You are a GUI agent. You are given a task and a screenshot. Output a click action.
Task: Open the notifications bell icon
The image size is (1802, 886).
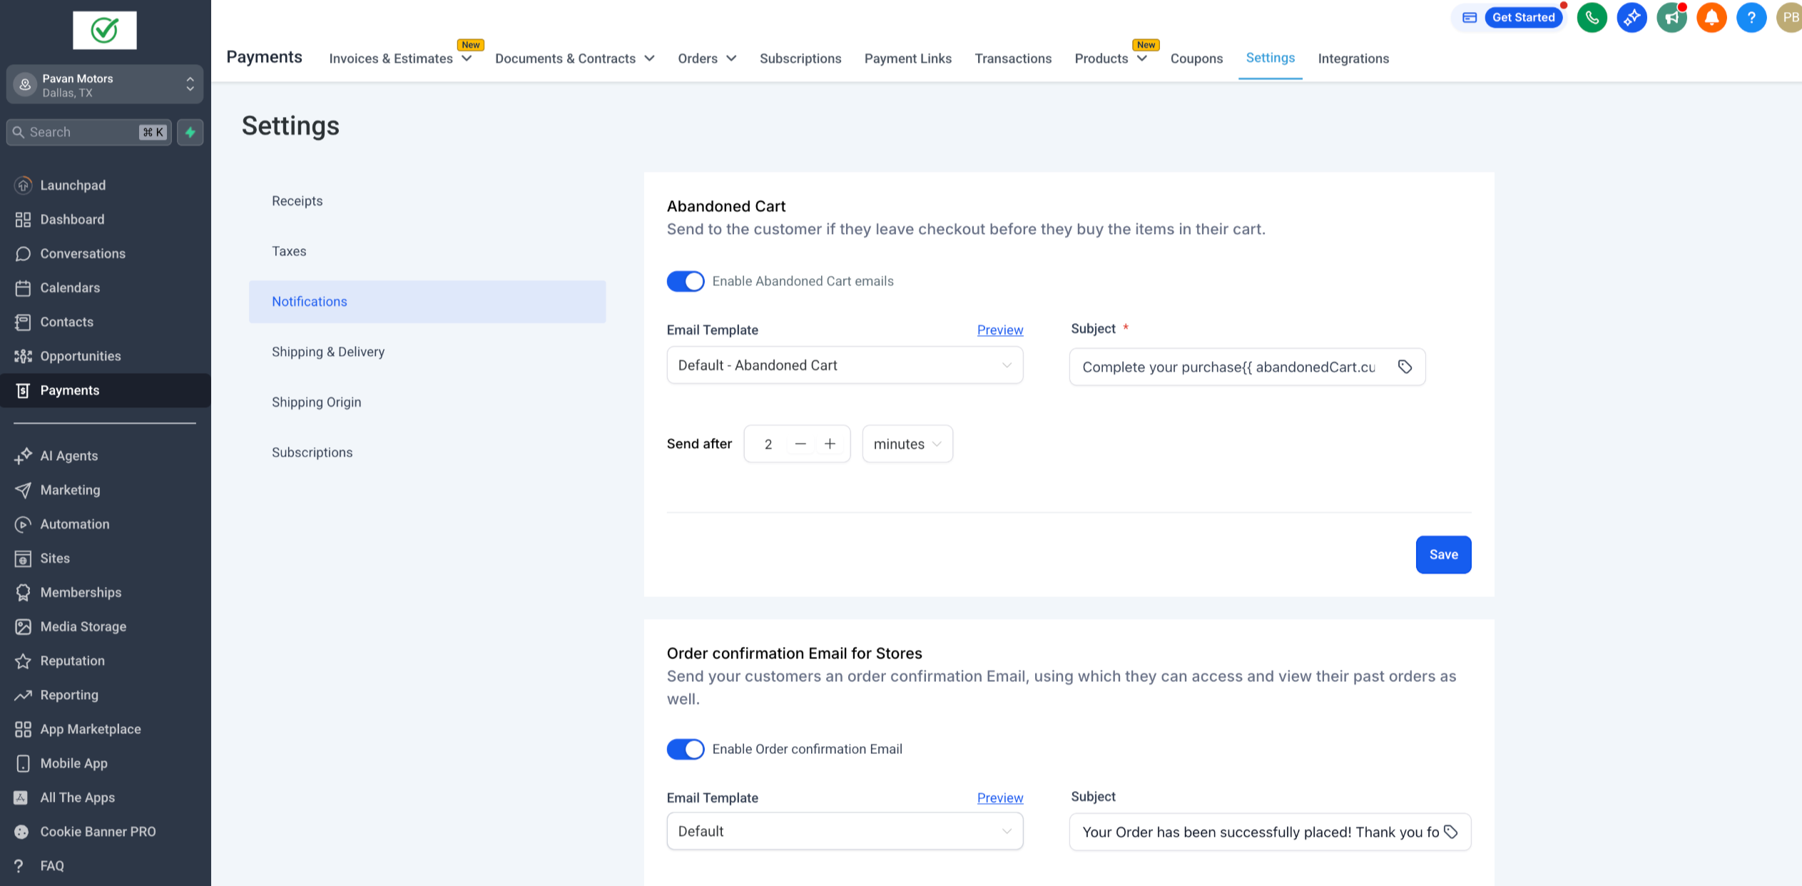point(1711,18)
